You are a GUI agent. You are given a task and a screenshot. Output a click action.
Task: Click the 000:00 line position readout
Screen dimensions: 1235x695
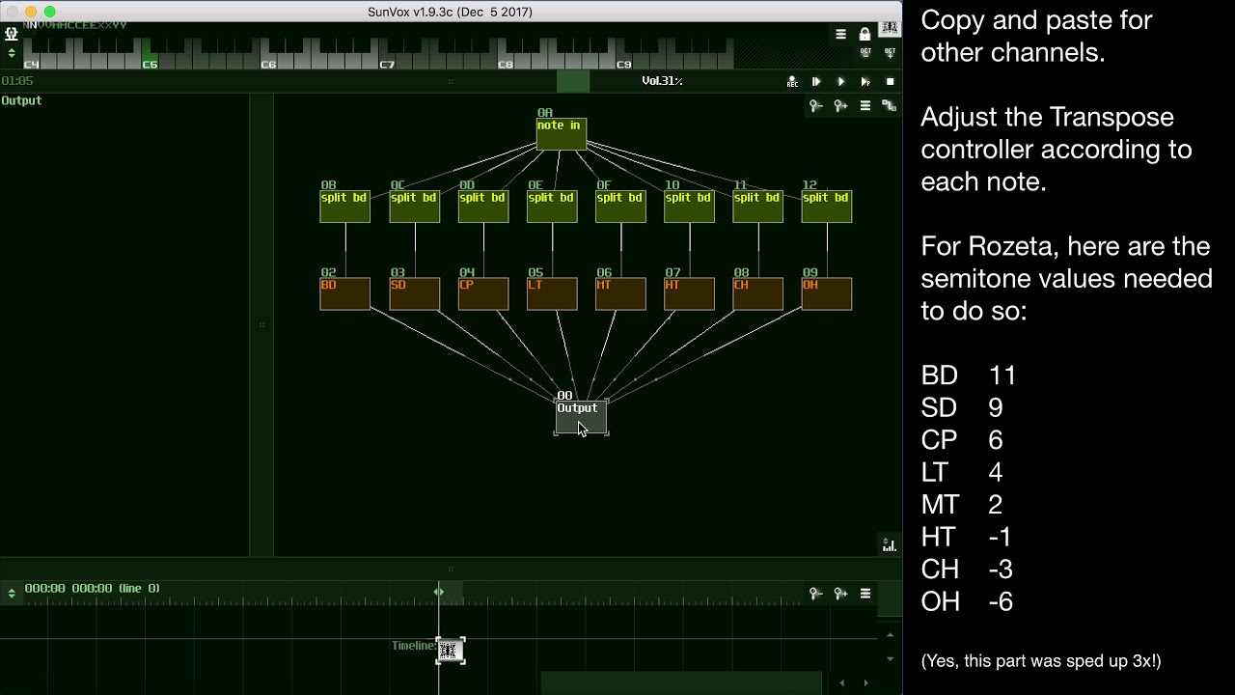click(x=92, y=588)
